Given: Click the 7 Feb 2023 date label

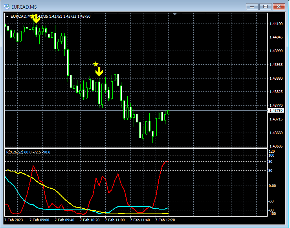Looking at the screenshot, I should (x=13, y=220).
